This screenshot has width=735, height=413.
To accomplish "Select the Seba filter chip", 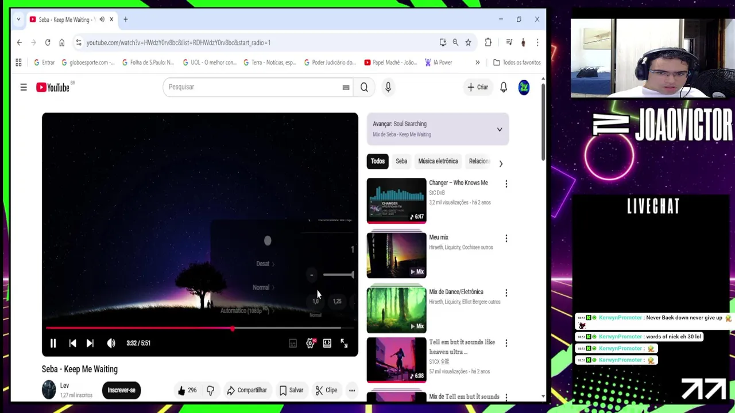I will [401, 161].
